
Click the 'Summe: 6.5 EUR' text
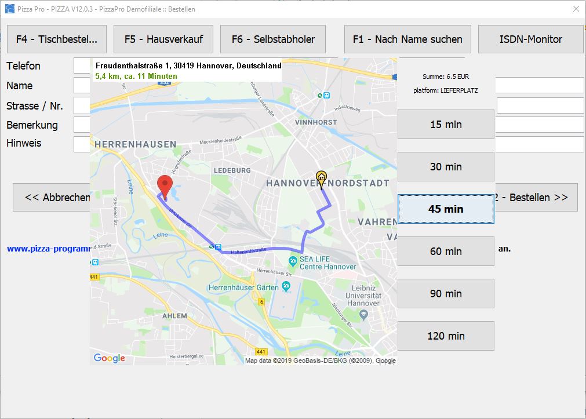pyautogui.click(x=446, y=76)
